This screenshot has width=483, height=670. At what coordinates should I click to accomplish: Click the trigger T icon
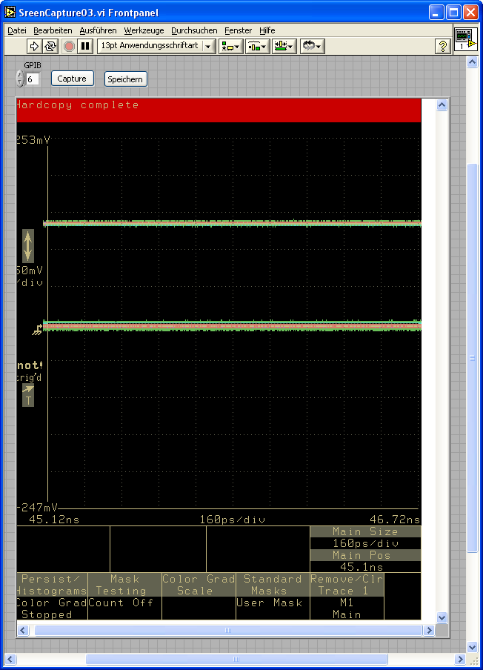28,395
